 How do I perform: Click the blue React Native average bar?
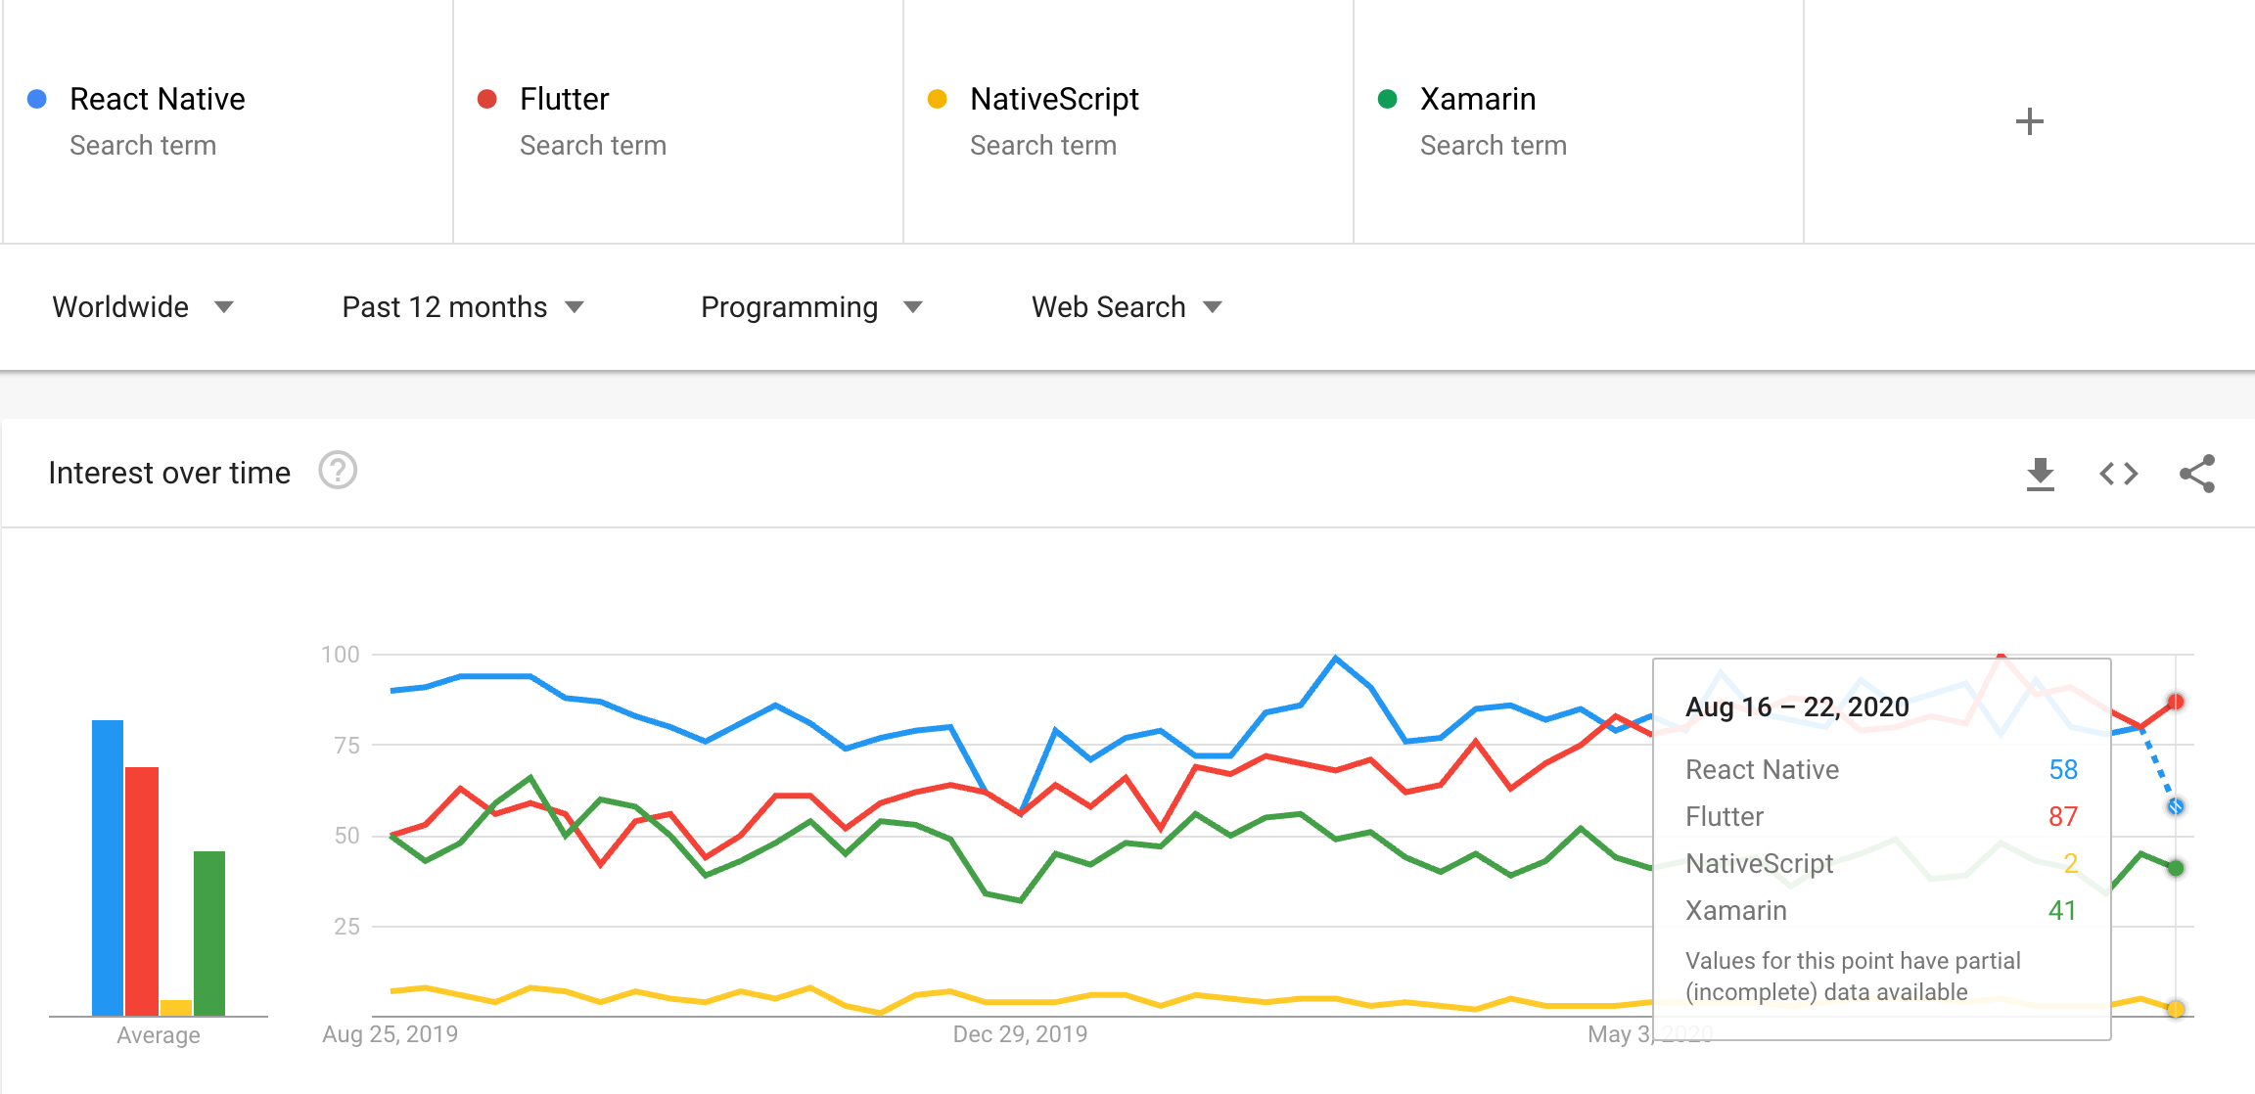(x=108, y=868)
